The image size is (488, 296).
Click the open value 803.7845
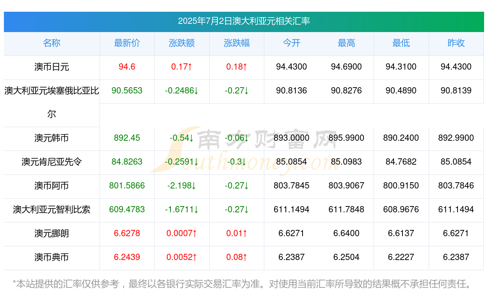click(x=292, y=186)
